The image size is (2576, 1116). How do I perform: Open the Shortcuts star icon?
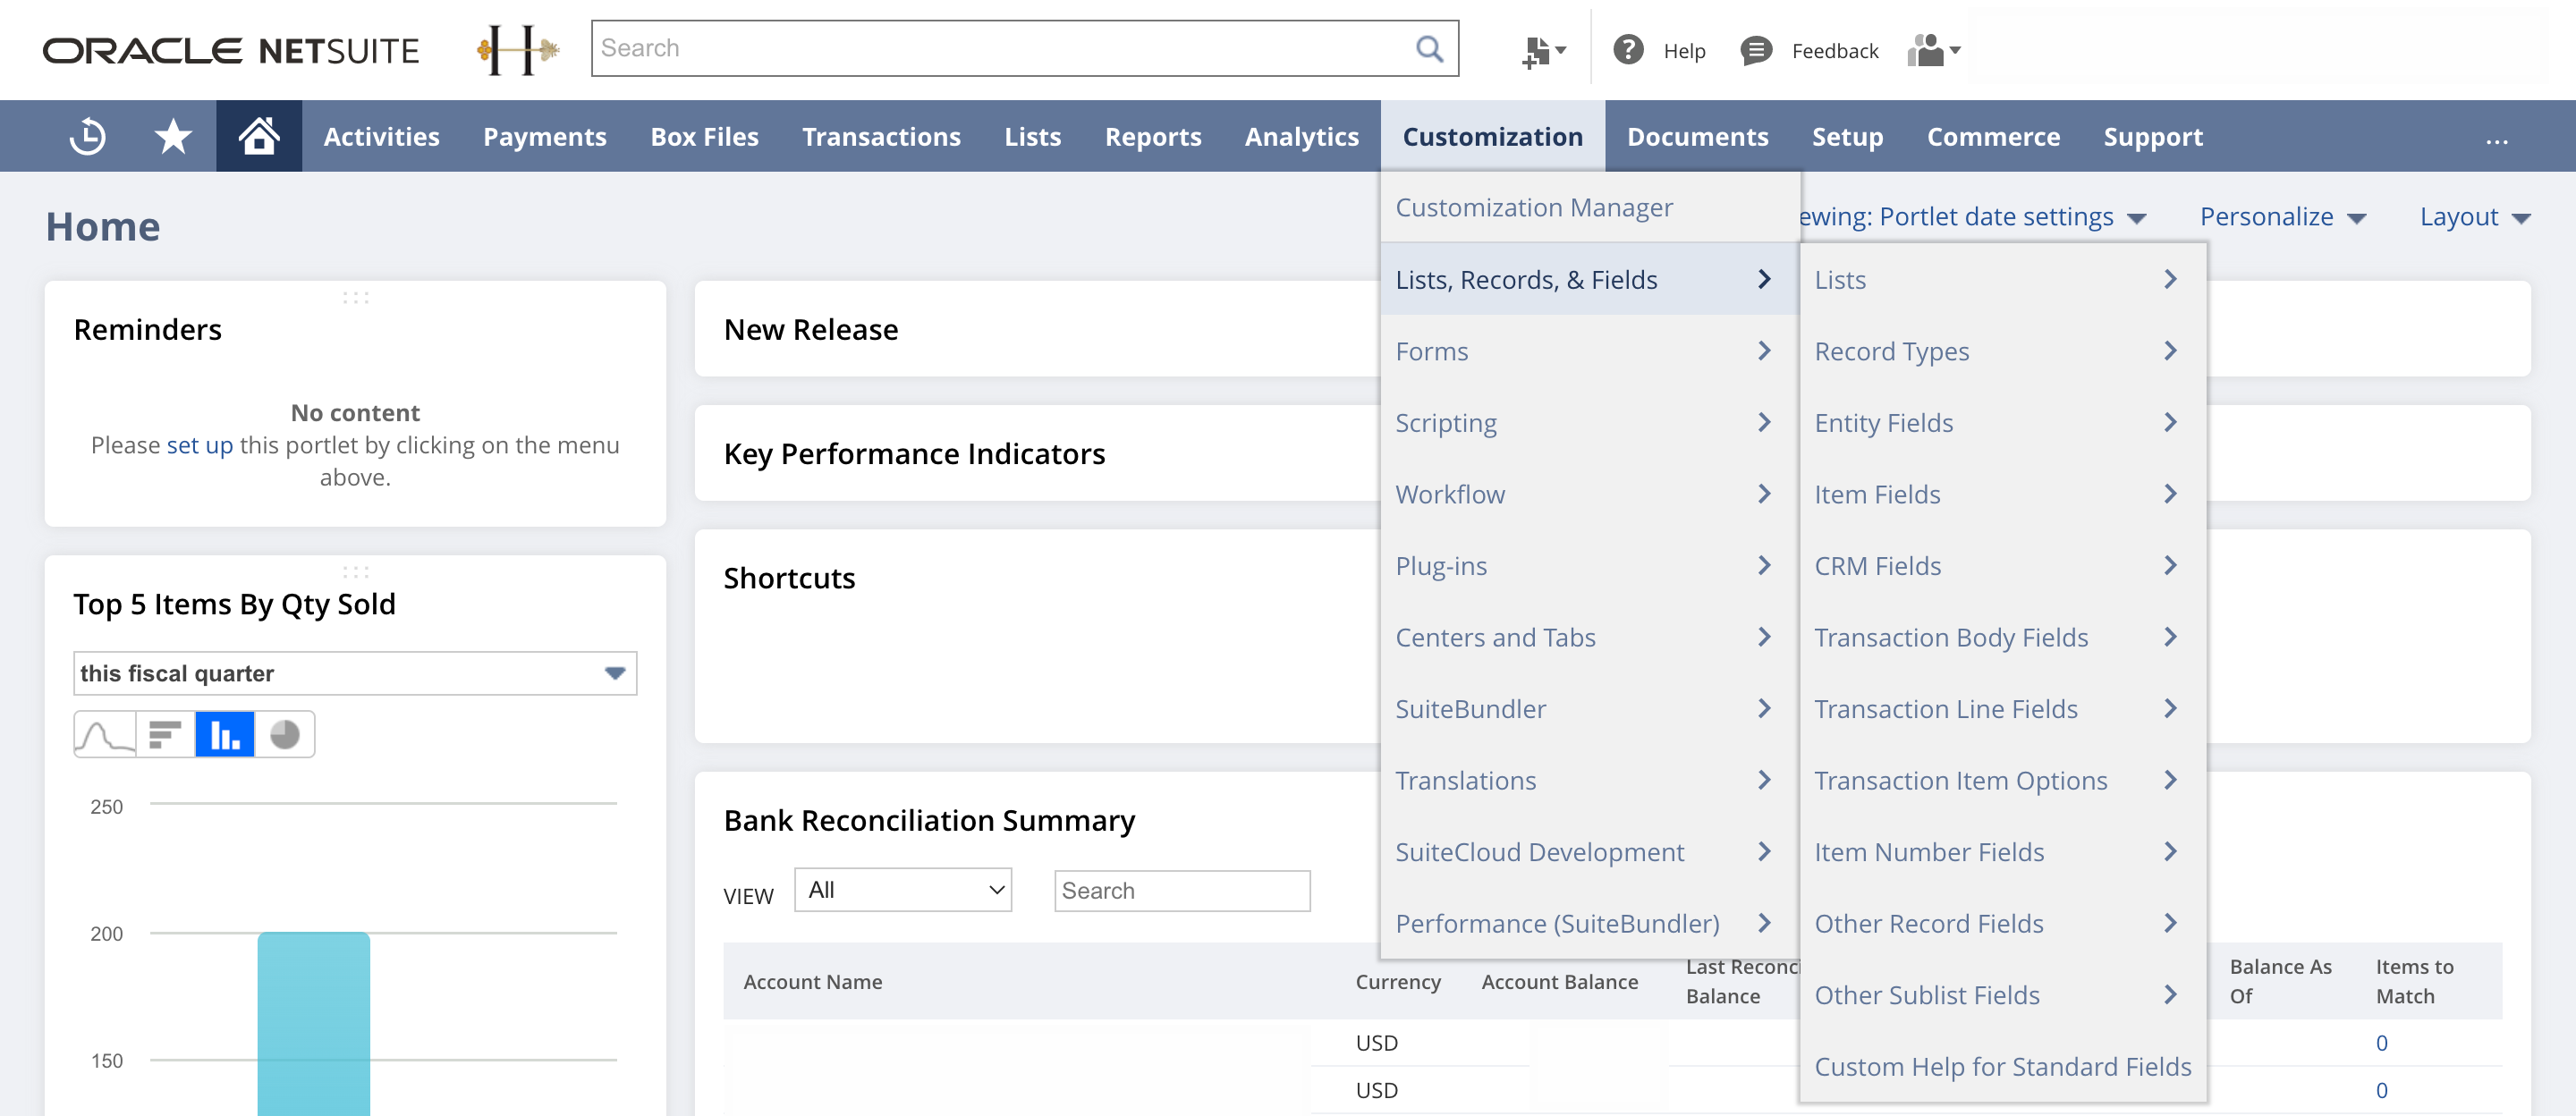[173, 136]
